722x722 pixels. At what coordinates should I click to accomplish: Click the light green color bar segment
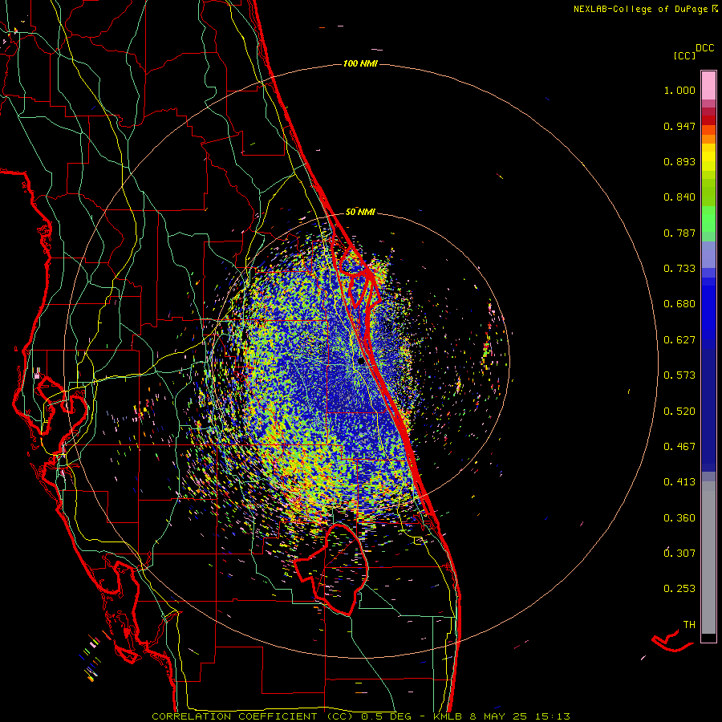(x=708, y=219)
